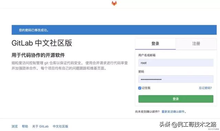Viewport: 220px width, 131px height.
Task: Open the 中文社区版 footer link
Action: (x=60, y=127)
